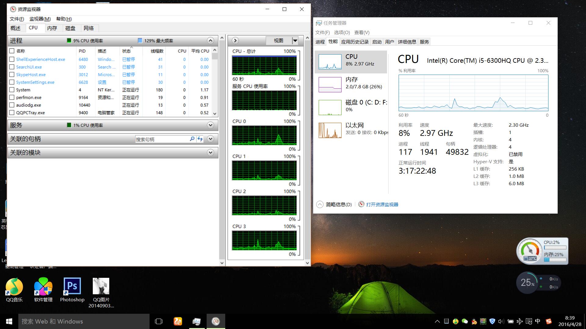This screenshot has height=329, width=586.
Task: Expand the 服务 section
Action: (210, 125)
